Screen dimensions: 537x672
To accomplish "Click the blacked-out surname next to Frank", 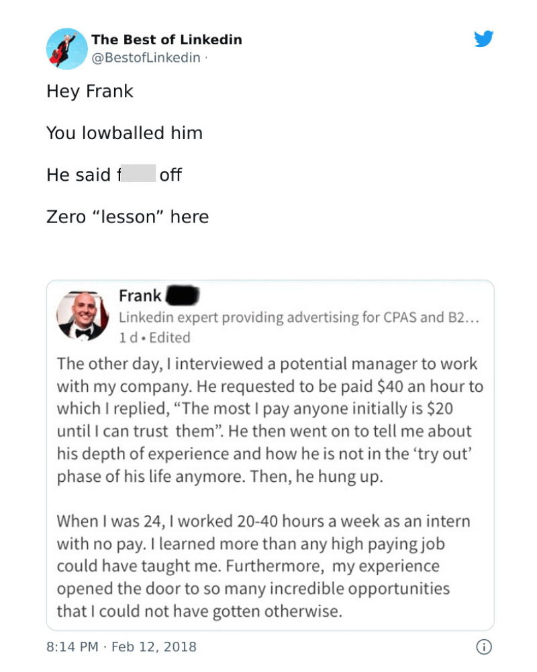I will point(180,296).
